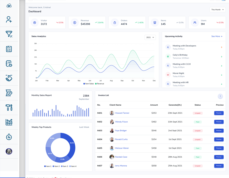Open Wendy Filson client name link
Image resolution: width=229 pixels, height=178 pixels.
[x=121, y=122]
